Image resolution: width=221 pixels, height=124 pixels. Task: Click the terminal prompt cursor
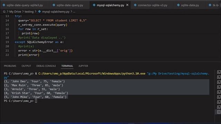click(x=36, y=101)
